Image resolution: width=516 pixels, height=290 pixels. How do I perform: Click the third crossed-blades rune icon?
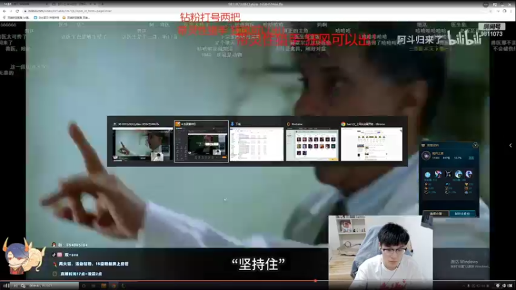coord(448,174)
